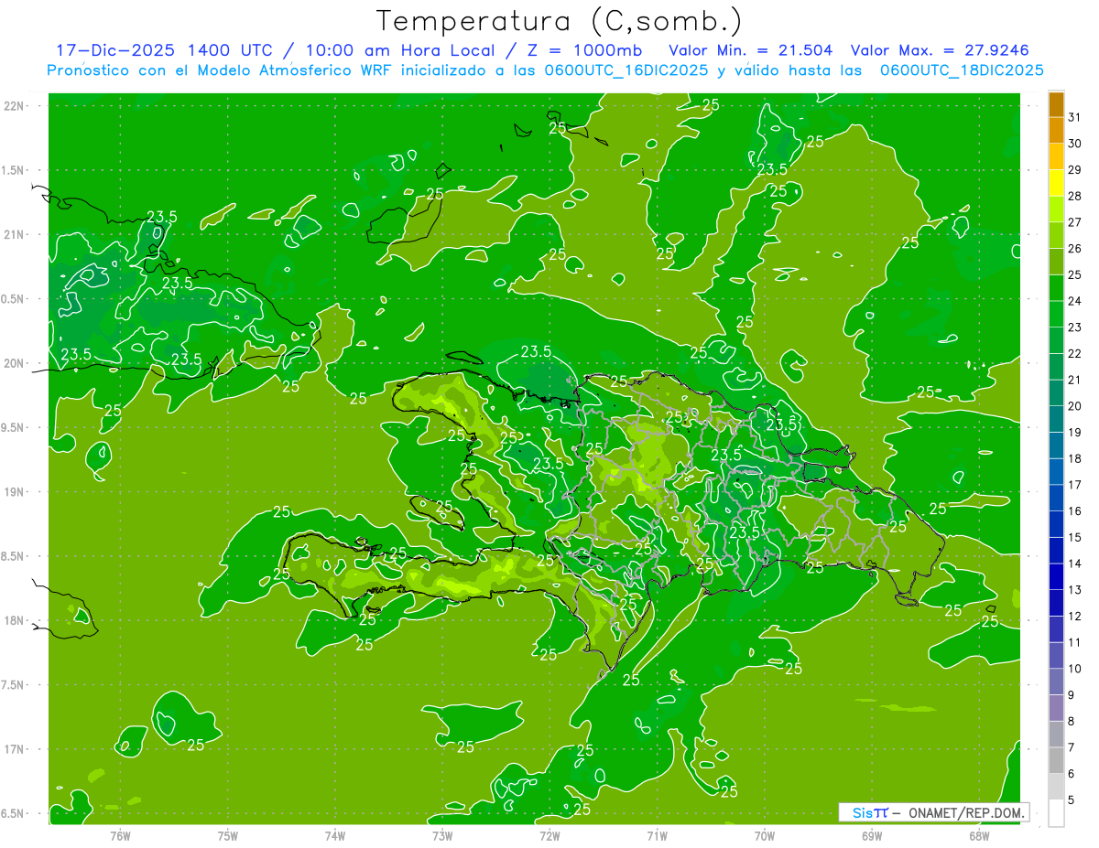Click the lime color bar segment between 27 and 28

click(x=1056, y=209)
